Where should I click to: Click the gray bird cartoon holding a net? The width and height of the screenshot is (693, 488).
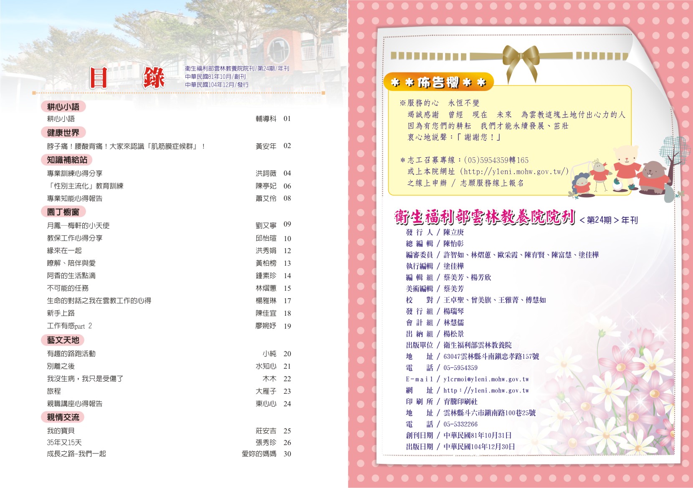coord(599,174)
